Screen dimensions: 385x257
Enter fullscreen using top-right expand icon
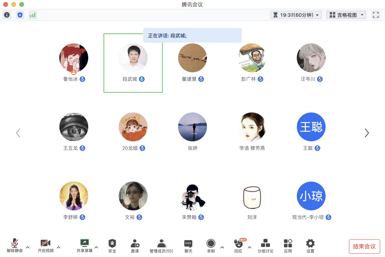click(376, 15)
